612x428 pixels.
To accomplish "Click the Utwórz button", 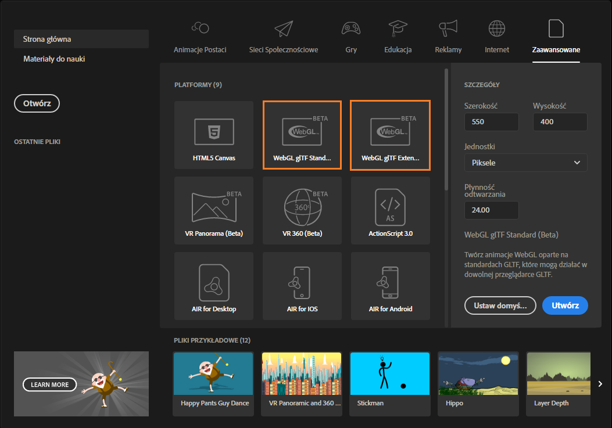I will point(565,305).
